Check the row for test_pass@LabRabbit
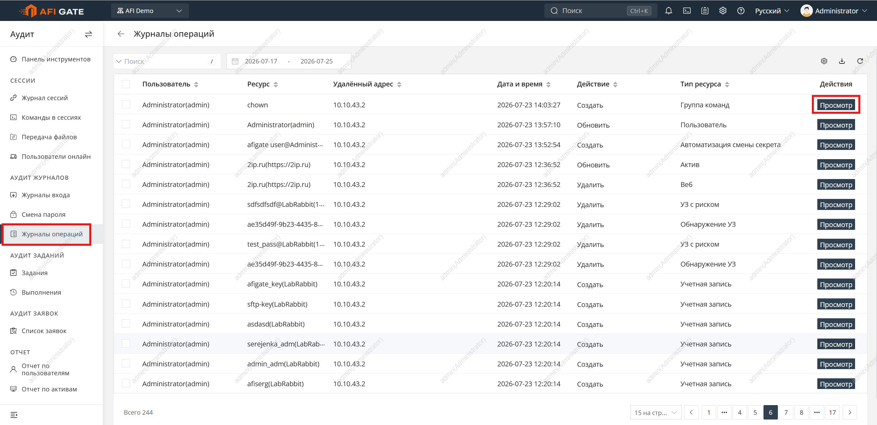The width and height of the screenshot is (877, 425). [x=126, y=244]
